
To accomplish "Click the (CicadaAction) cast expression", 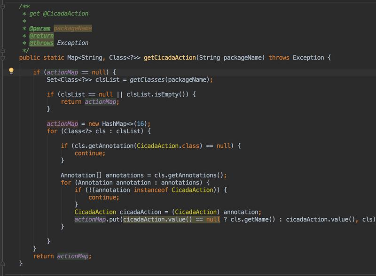I will point(196,212).
